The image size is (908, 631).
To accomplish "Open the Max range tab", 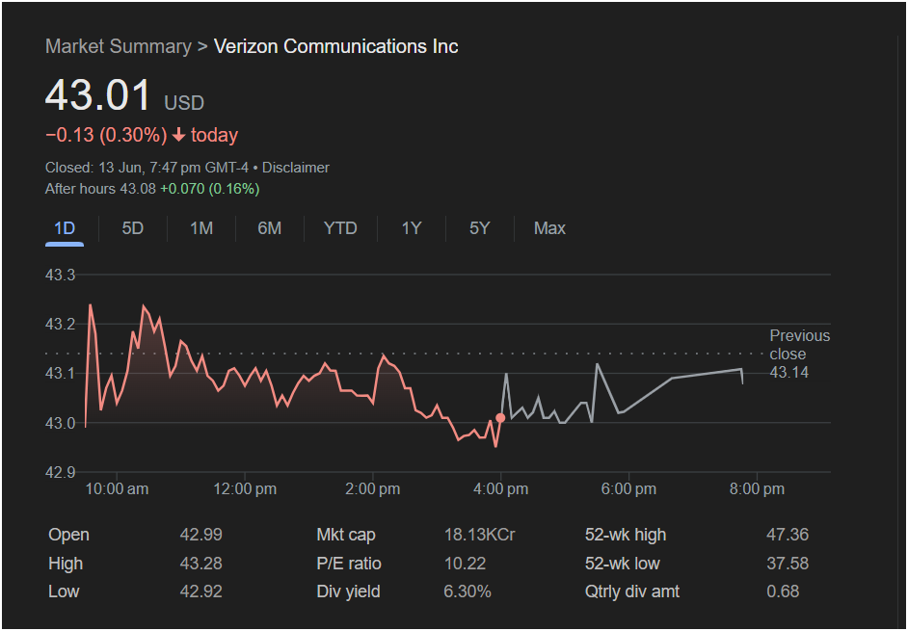I will (549, 228).
